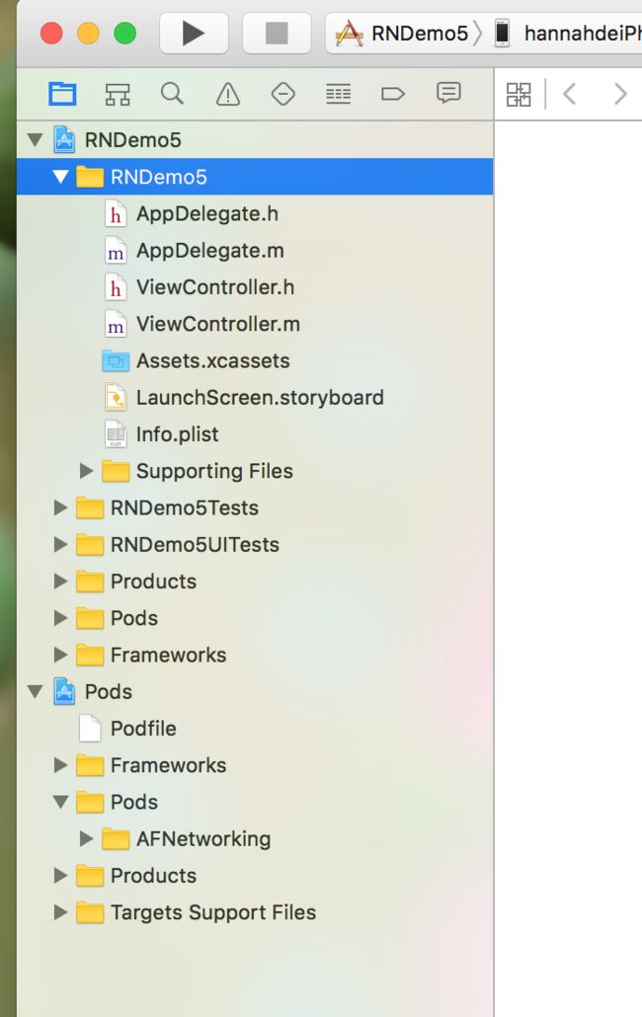Open Info.plist
Image resolution: width=642 pixels, height=1017 pixels.
177,433
